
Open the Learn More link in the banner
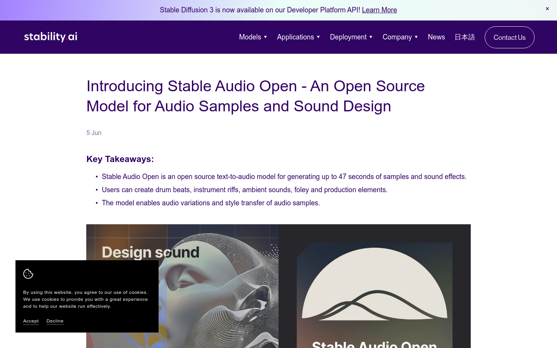coord(379,10)
